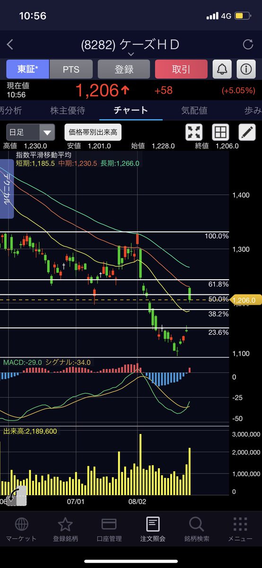Tap the current price 1,206
This screenshot has height=568, width=262.
(x=98, y=90)
